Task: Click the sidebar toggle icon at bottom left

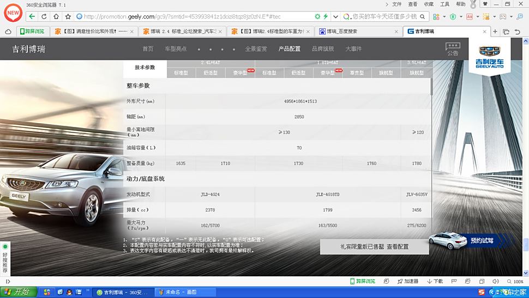Action: (x=8, y=281)
